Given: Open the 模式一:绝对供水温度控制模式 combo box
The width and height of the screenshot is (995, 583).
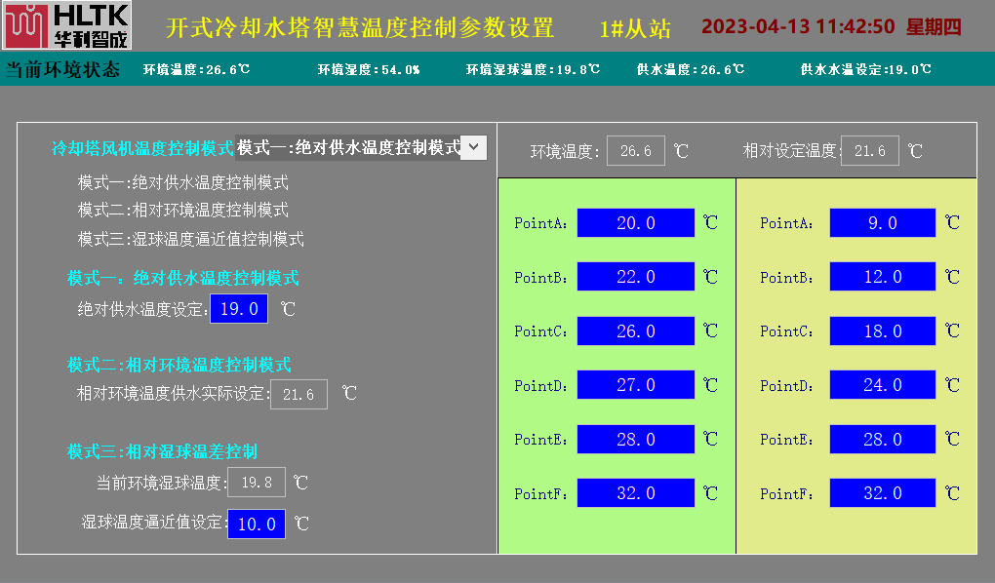Looking at the screenshot, I should (348, 147).
